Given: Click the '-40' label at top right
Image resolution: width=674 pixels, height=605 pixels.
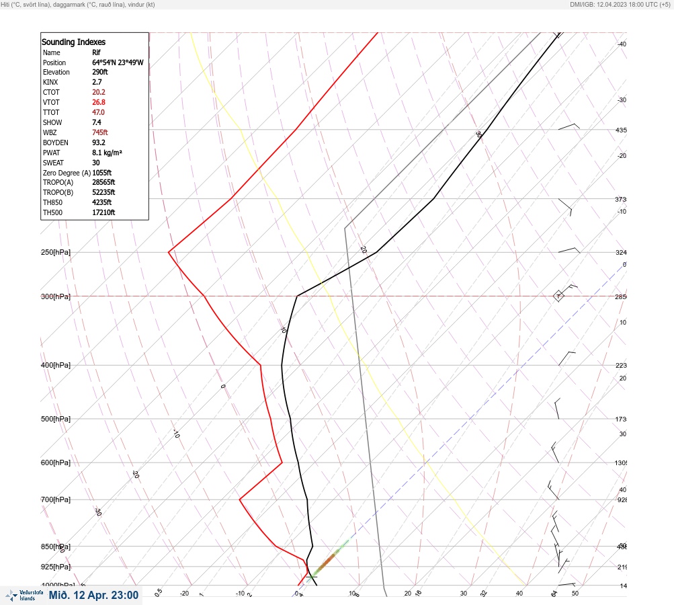Looking at the screenshot, I should (x=622, y=44).
